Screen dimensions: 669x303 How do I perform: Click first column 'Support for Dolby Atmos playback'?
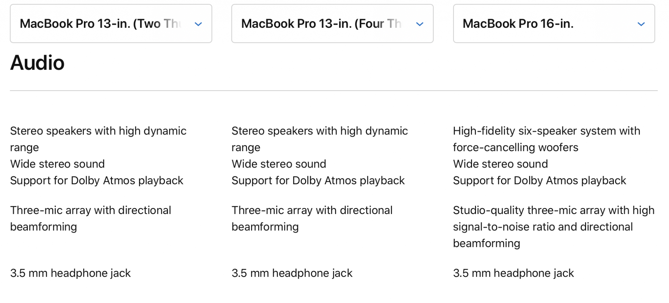coord(97,181)
